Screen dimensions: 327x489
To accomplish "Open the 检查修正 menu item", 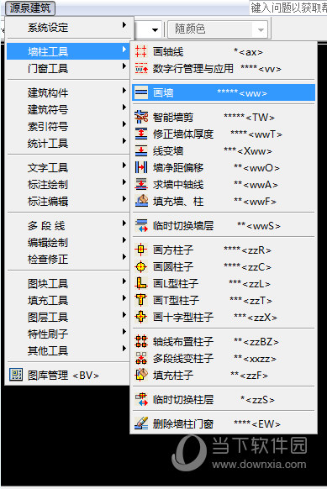I will (68, 260).
